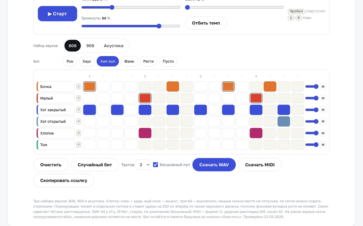The image size is (363, 226).
Task: Activate the Бочка step under beat 3
Action: pyautogui.click(x=200, y=87)
